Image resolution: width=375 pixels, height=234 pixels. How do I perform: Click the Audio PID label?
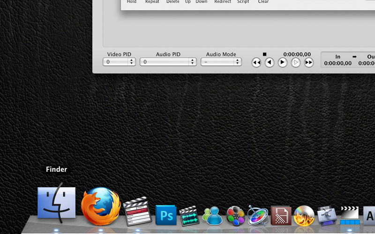coord(168,54)
